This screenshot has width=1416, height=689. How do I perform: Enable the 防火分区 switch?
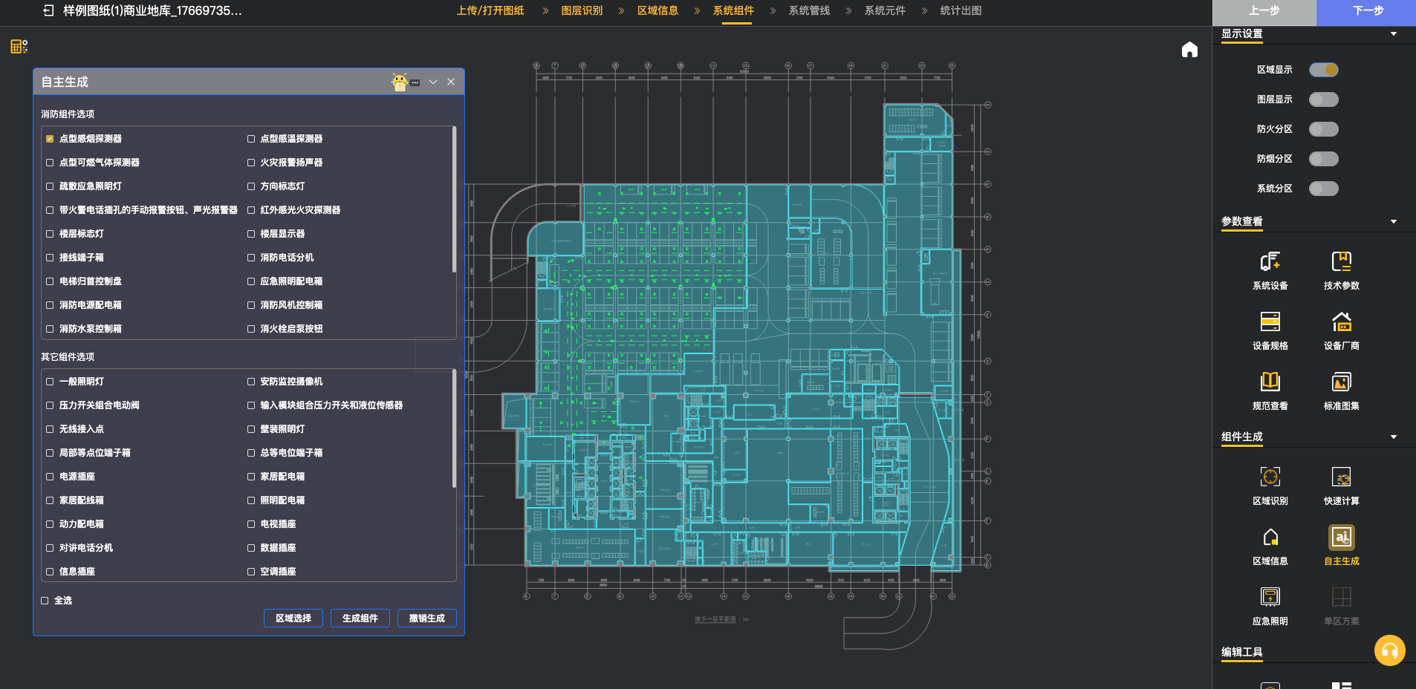pos(1323,129)
